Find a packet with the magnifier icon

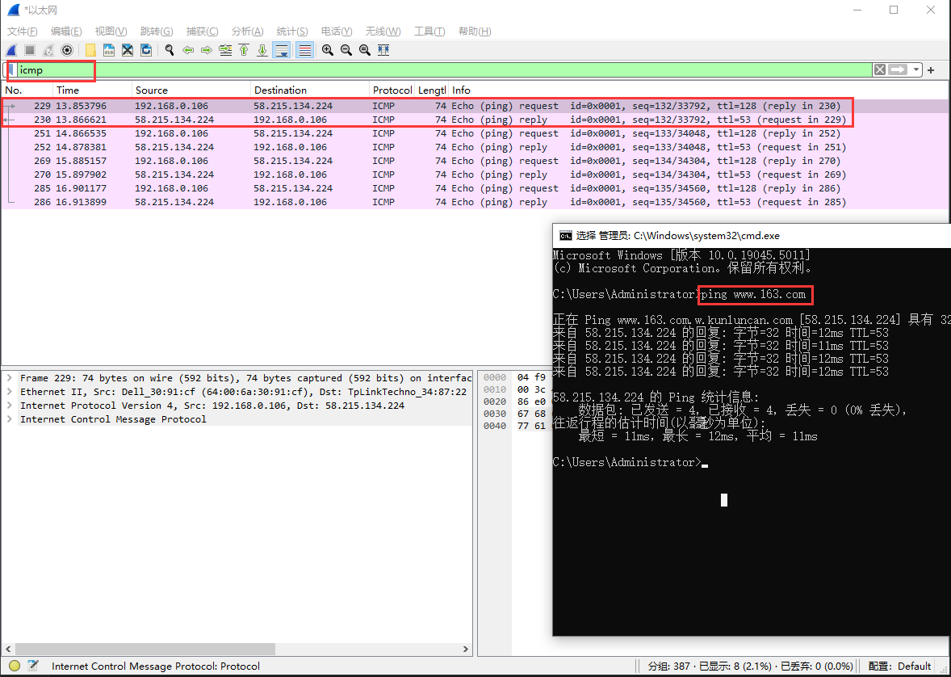pos(170,50)
